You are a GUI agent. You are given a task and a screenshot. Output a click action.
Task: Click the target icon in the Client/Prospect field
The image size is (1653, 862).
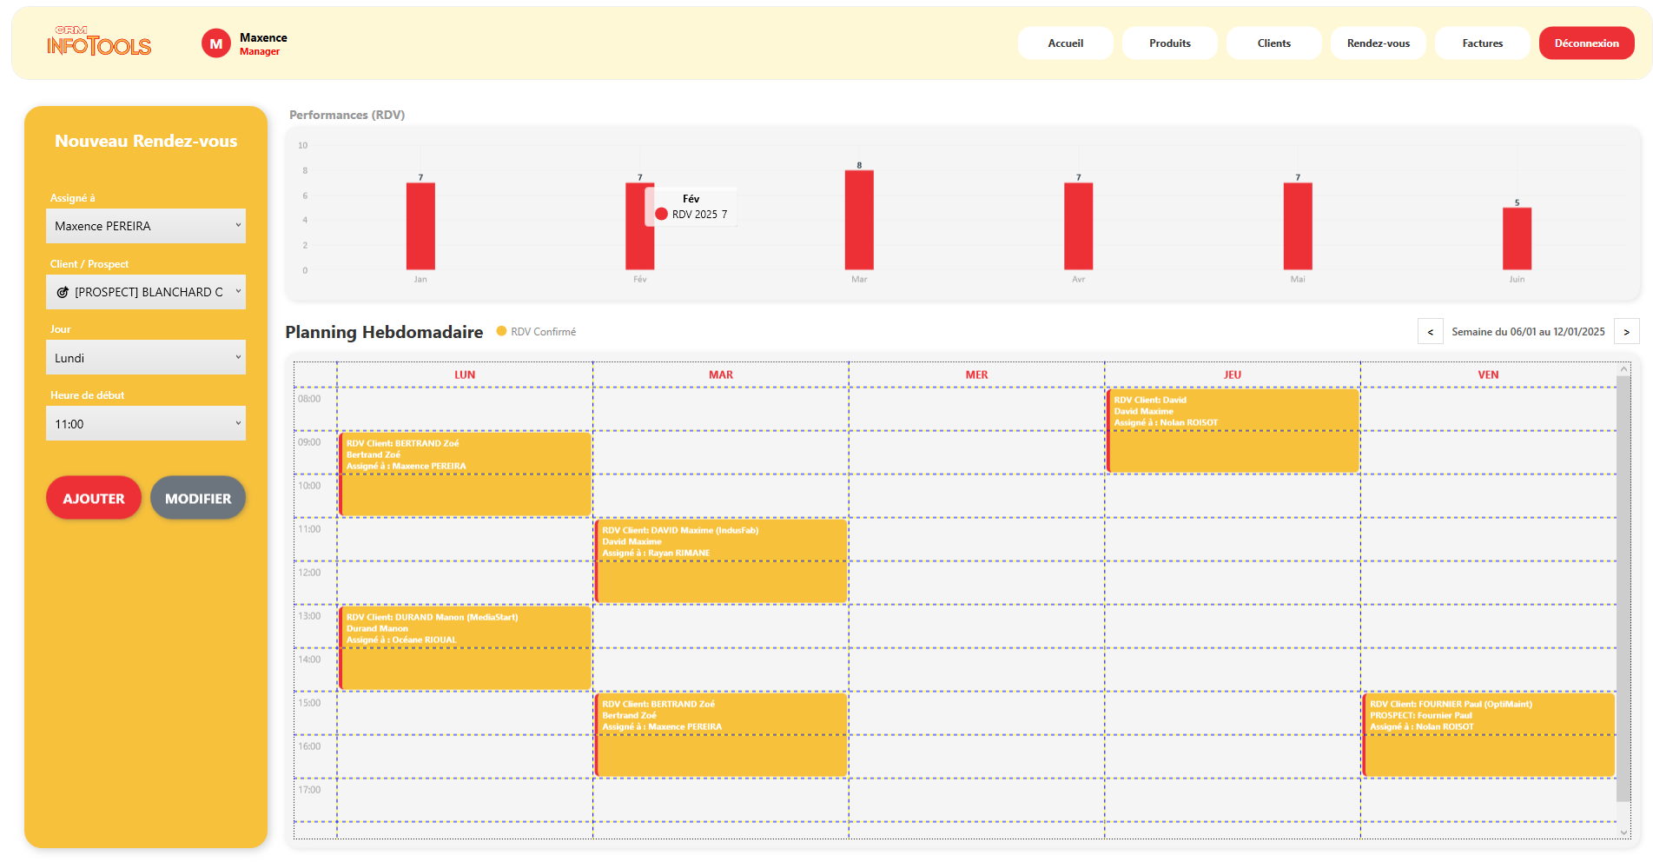click(x=62, y=292)
